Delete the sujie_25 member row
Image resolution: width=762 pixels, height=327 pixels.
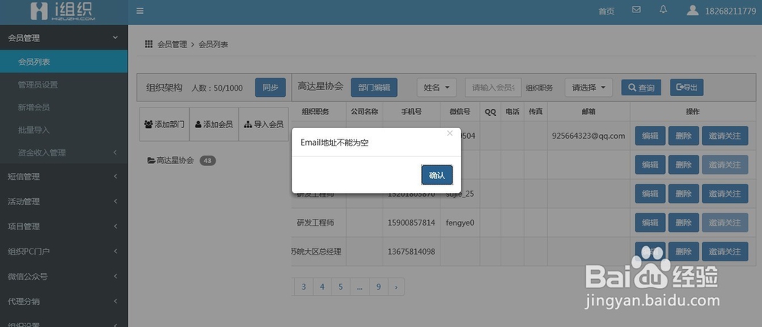click(684, 194)
